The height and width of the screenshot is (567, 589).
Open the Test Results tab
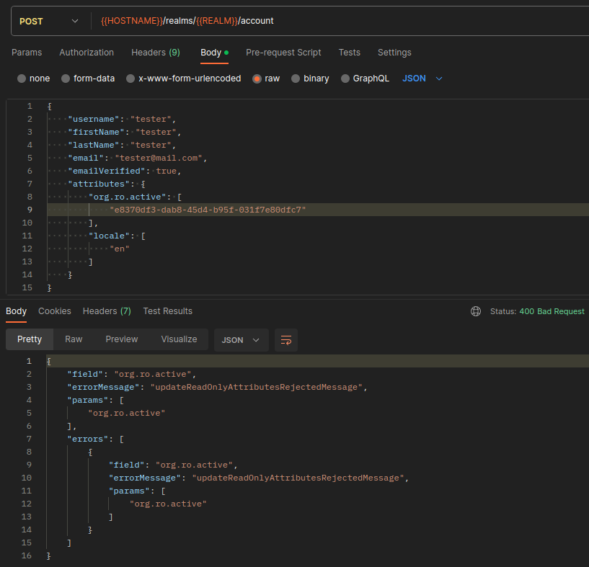click(x=167, y=311)
